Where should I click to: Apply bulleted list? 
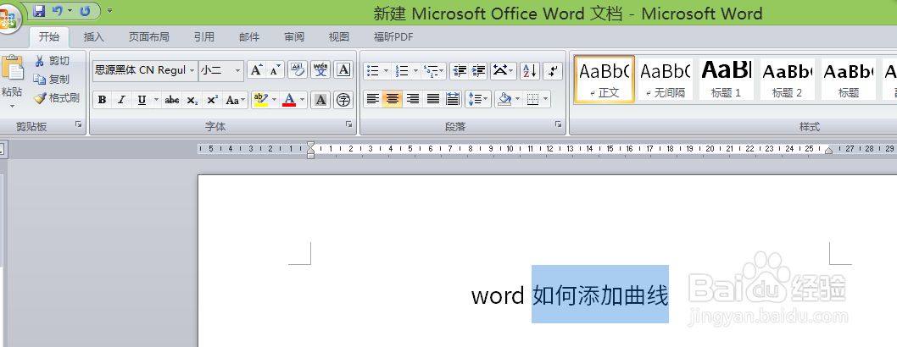(373, 71)
